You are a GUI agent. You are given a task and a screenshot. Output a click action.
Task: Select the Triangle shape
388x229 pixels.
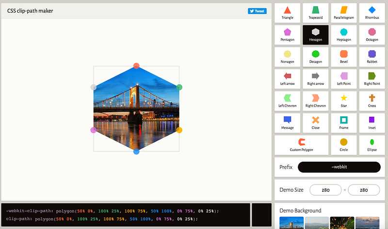(x=287, y=13)
